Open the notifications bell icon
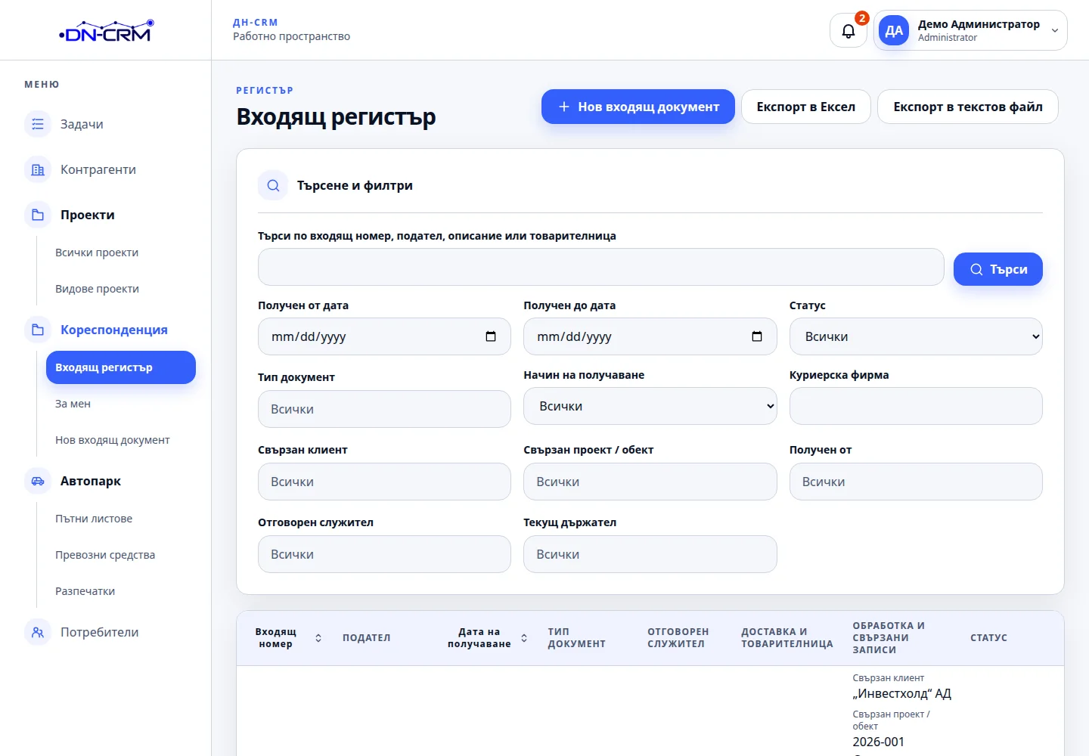1089x756 pixels. pyautogui.click(x=849, y=31)
